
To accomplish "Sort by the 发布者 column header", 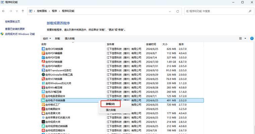I will click(x=110, y=44).
